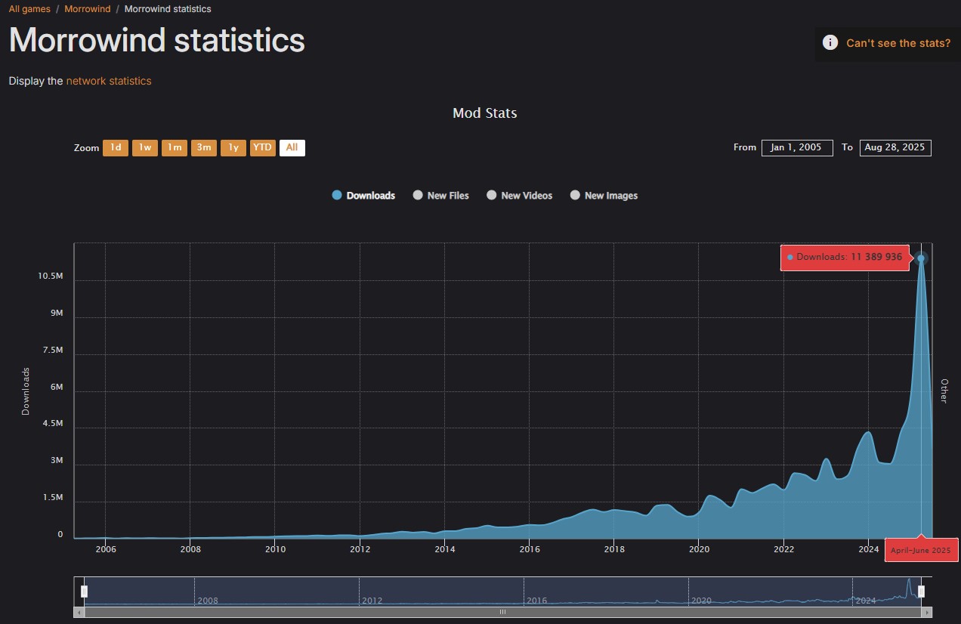
Task: Set chart zoom to 1y
Action: pyautogui.click(x=233, y=148)
